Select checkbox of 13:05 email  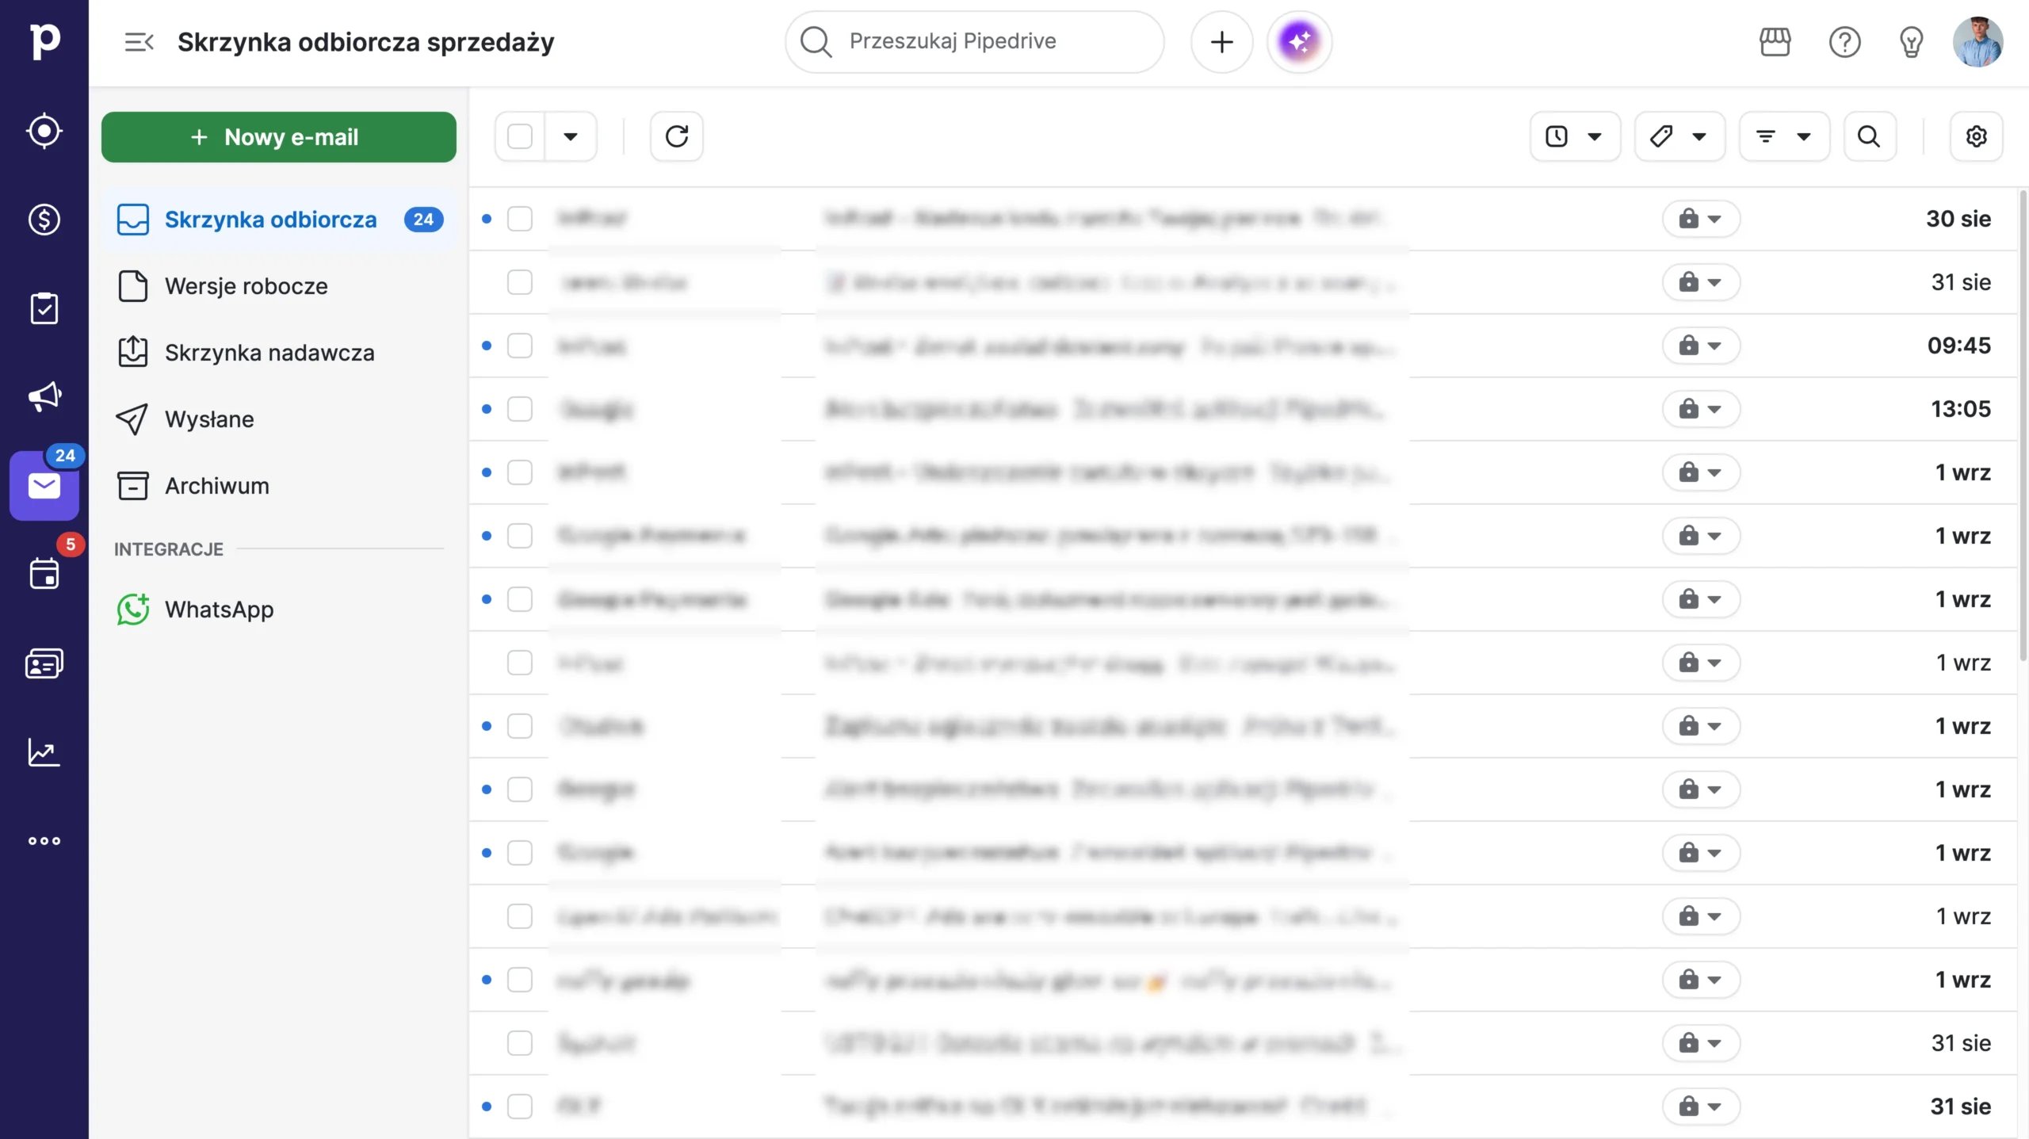click(520, 409)
